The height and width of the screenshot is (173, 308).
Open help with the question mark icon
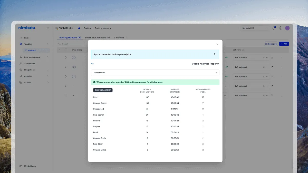(281, 28)
